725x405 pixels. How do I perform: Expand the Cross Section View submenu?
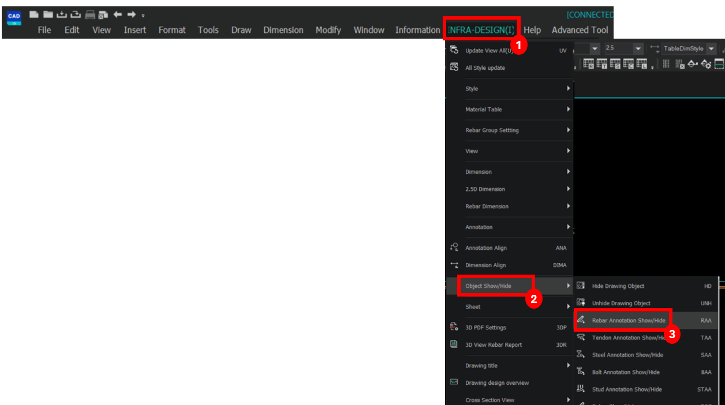tap(510, 400)
